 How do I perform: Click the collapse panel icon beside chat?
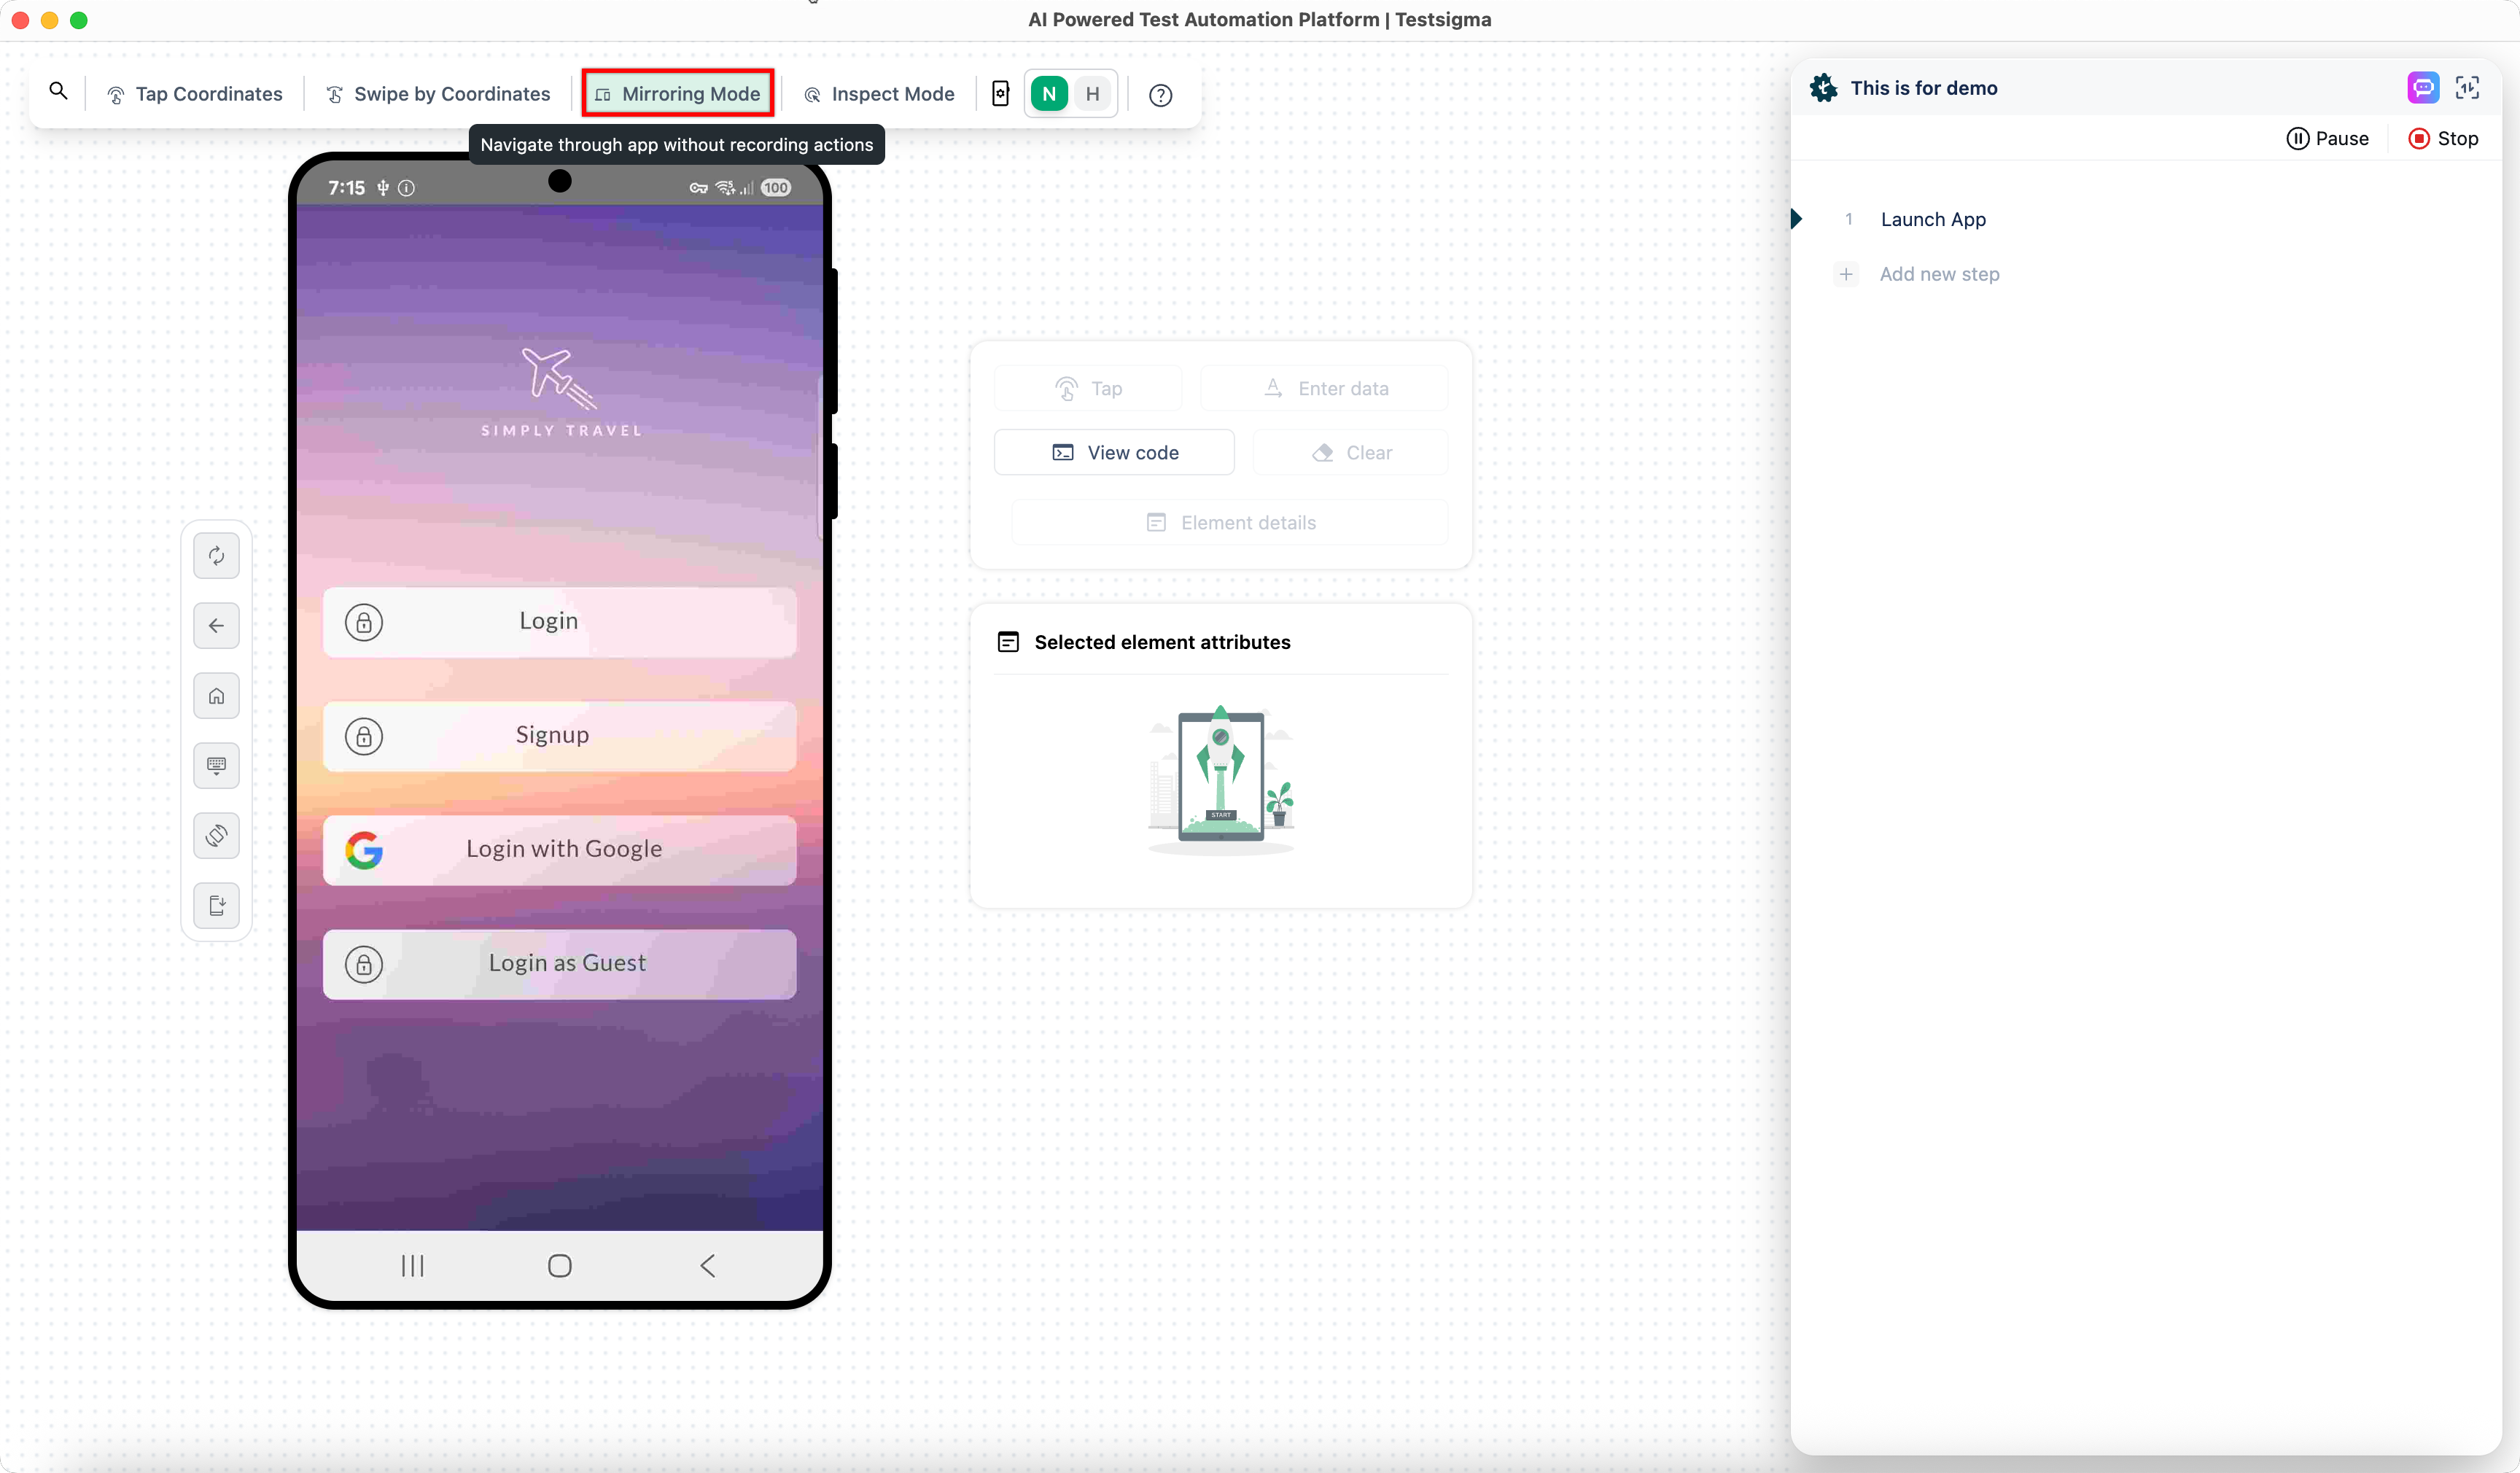[x=2467, y=88]
